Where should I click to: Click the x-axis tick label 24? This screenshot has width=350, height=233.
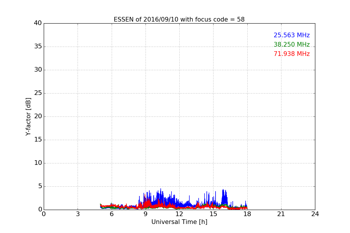click(x=315, y=214)
